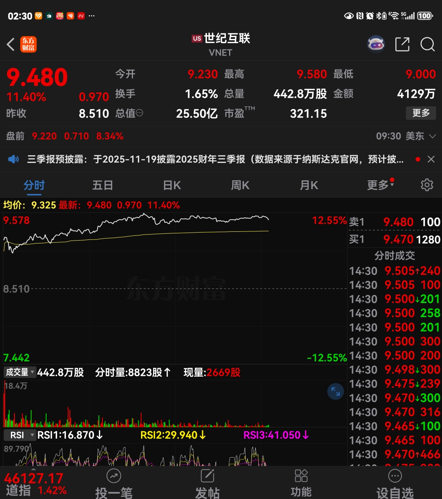Tap the speaker announcement icon
Image resolution: width=442 pixels, height=499 pixels.
pyautogui.click(x=13, y=159)
